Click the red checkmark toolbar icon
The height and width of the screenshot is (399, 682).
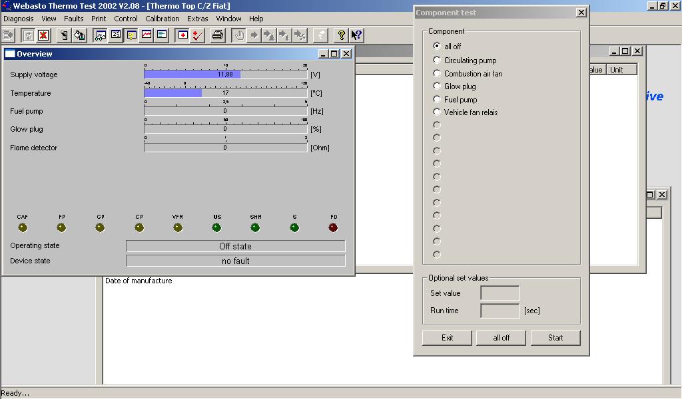pos(197,35)
